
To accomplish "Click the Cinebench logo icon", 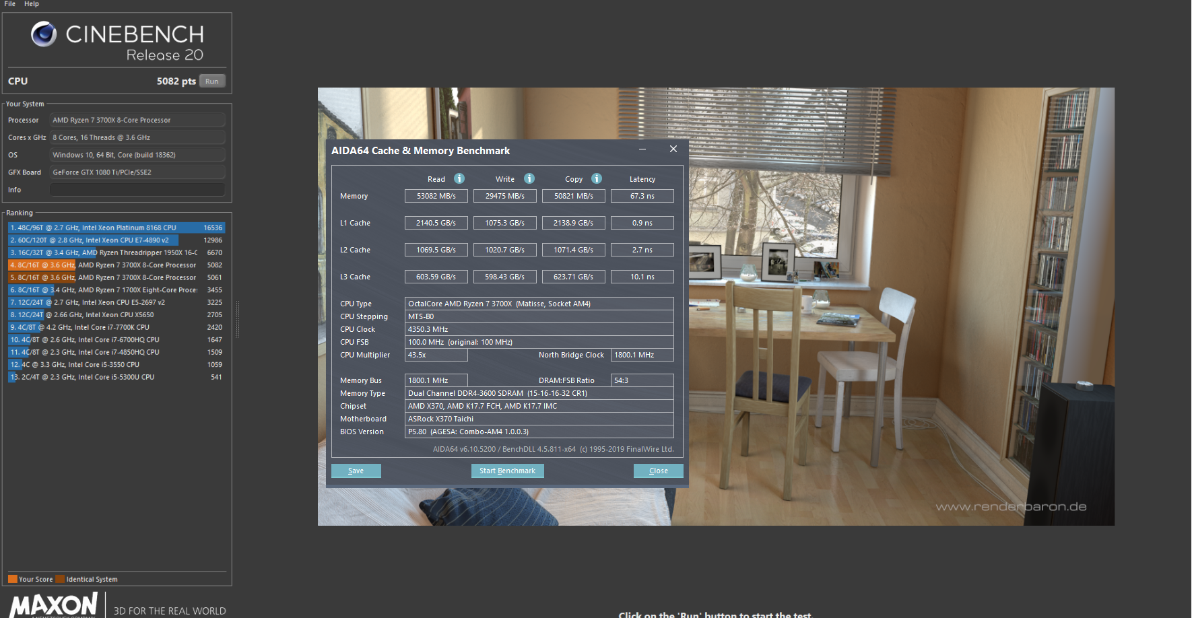I will (44, 34).
